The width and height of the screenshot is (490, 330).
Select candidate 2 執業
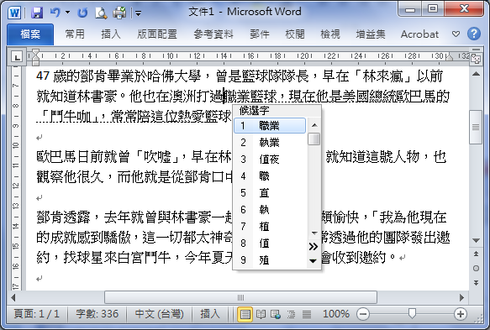coord(270,143)
